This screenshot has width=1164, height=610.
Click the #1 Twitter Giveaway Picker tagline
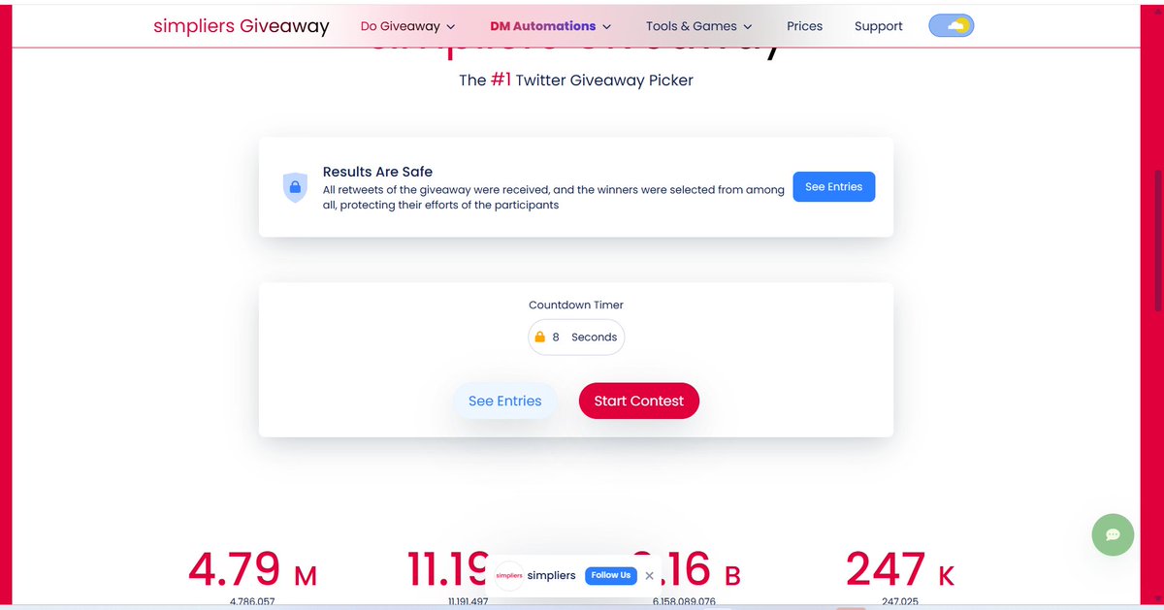click(576, 80)
